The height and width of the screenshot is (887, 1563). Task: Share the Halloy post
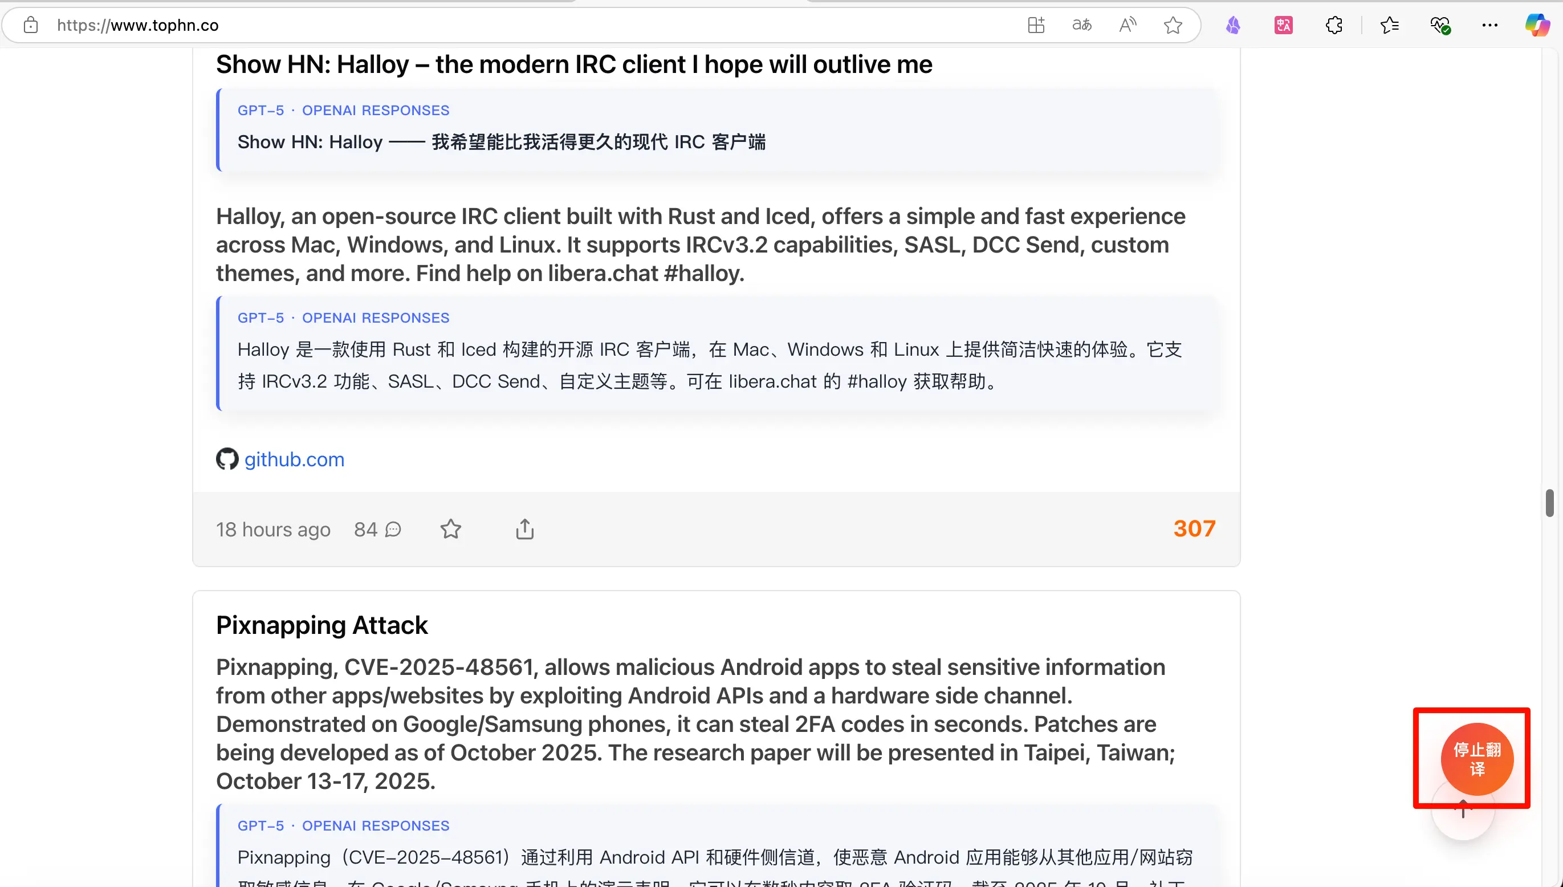pyautogui.click(x=524, y=529)
